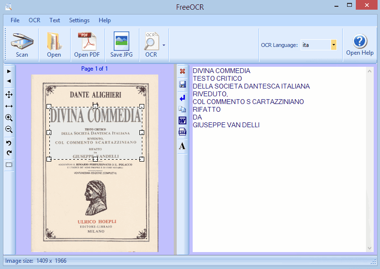Click the 'DIVINA COMMEDIA' line in OCR text
Viewport: 380px width, 269px height.
click(222, 71)
